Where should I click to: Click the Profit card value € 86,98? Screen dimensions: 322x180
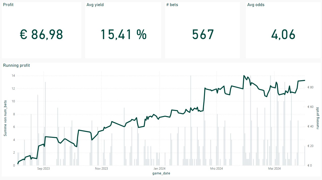point(41,35)
